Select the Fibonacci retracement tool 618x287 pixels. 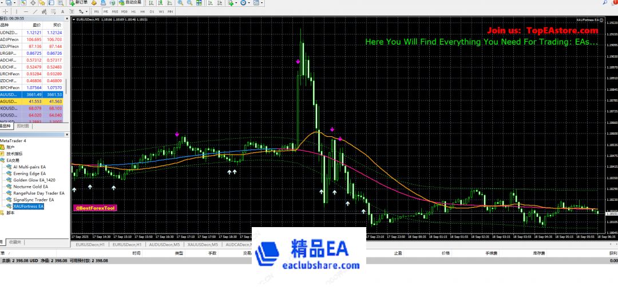coord(53,12)
